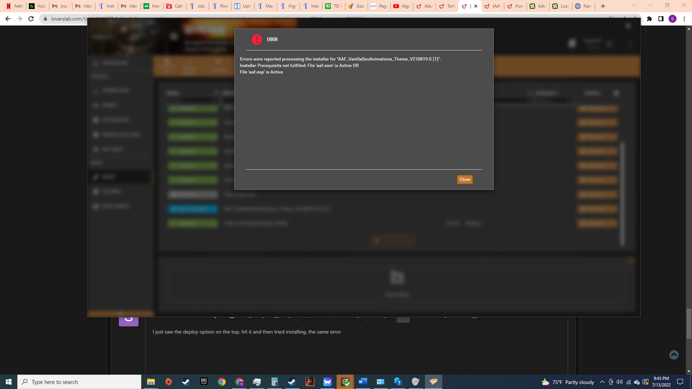Open Epic Games launcher from taskbar

click(204, 382)
